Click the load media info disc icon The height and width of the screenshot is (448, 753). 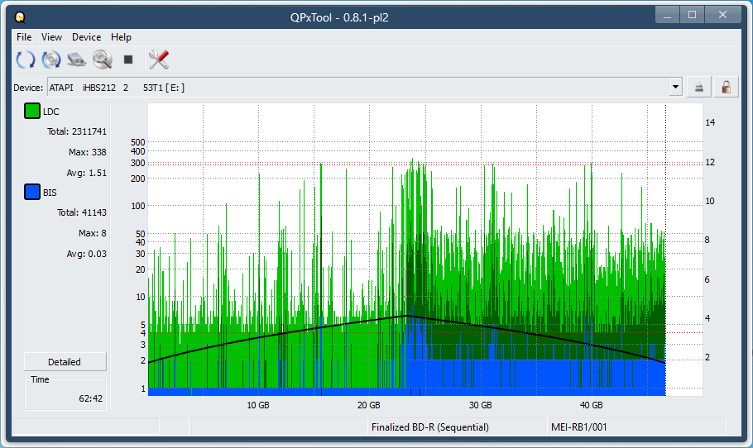click(51, 60)
